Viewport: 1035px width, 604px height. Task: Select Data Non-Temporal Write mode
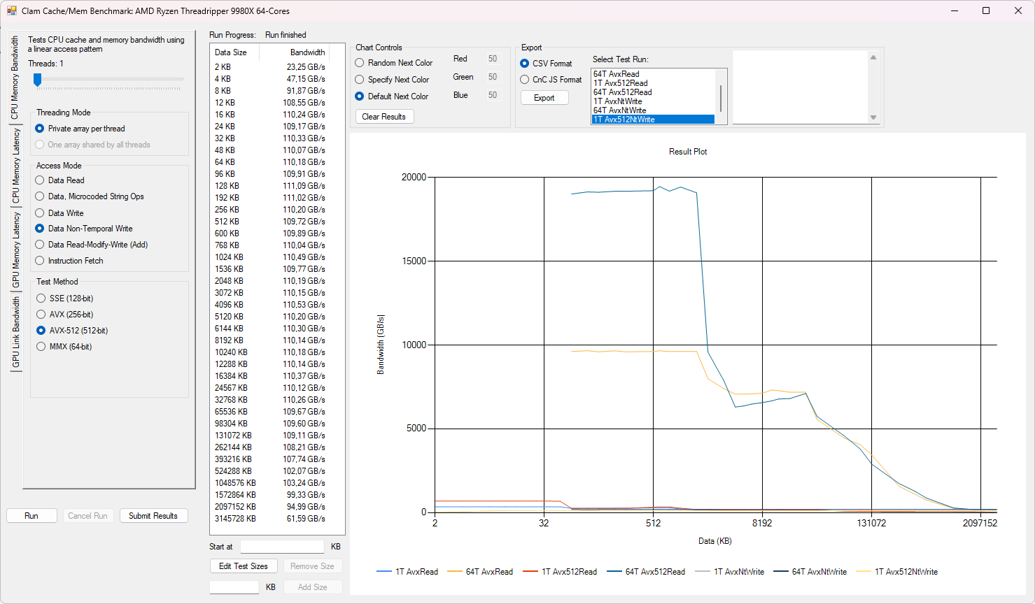(x=84, y=229)
